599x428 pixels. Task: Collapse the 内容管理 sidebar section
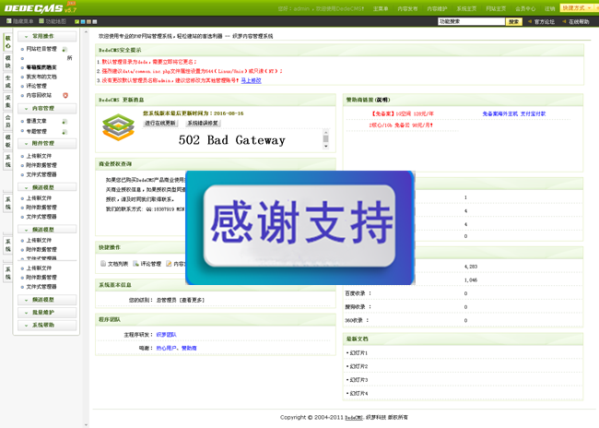tap(47, 109)
